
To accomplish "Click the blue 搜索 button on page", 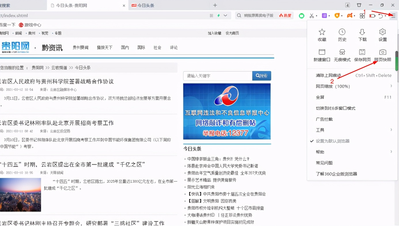I will pyautogui.click(x=261, y=76).
